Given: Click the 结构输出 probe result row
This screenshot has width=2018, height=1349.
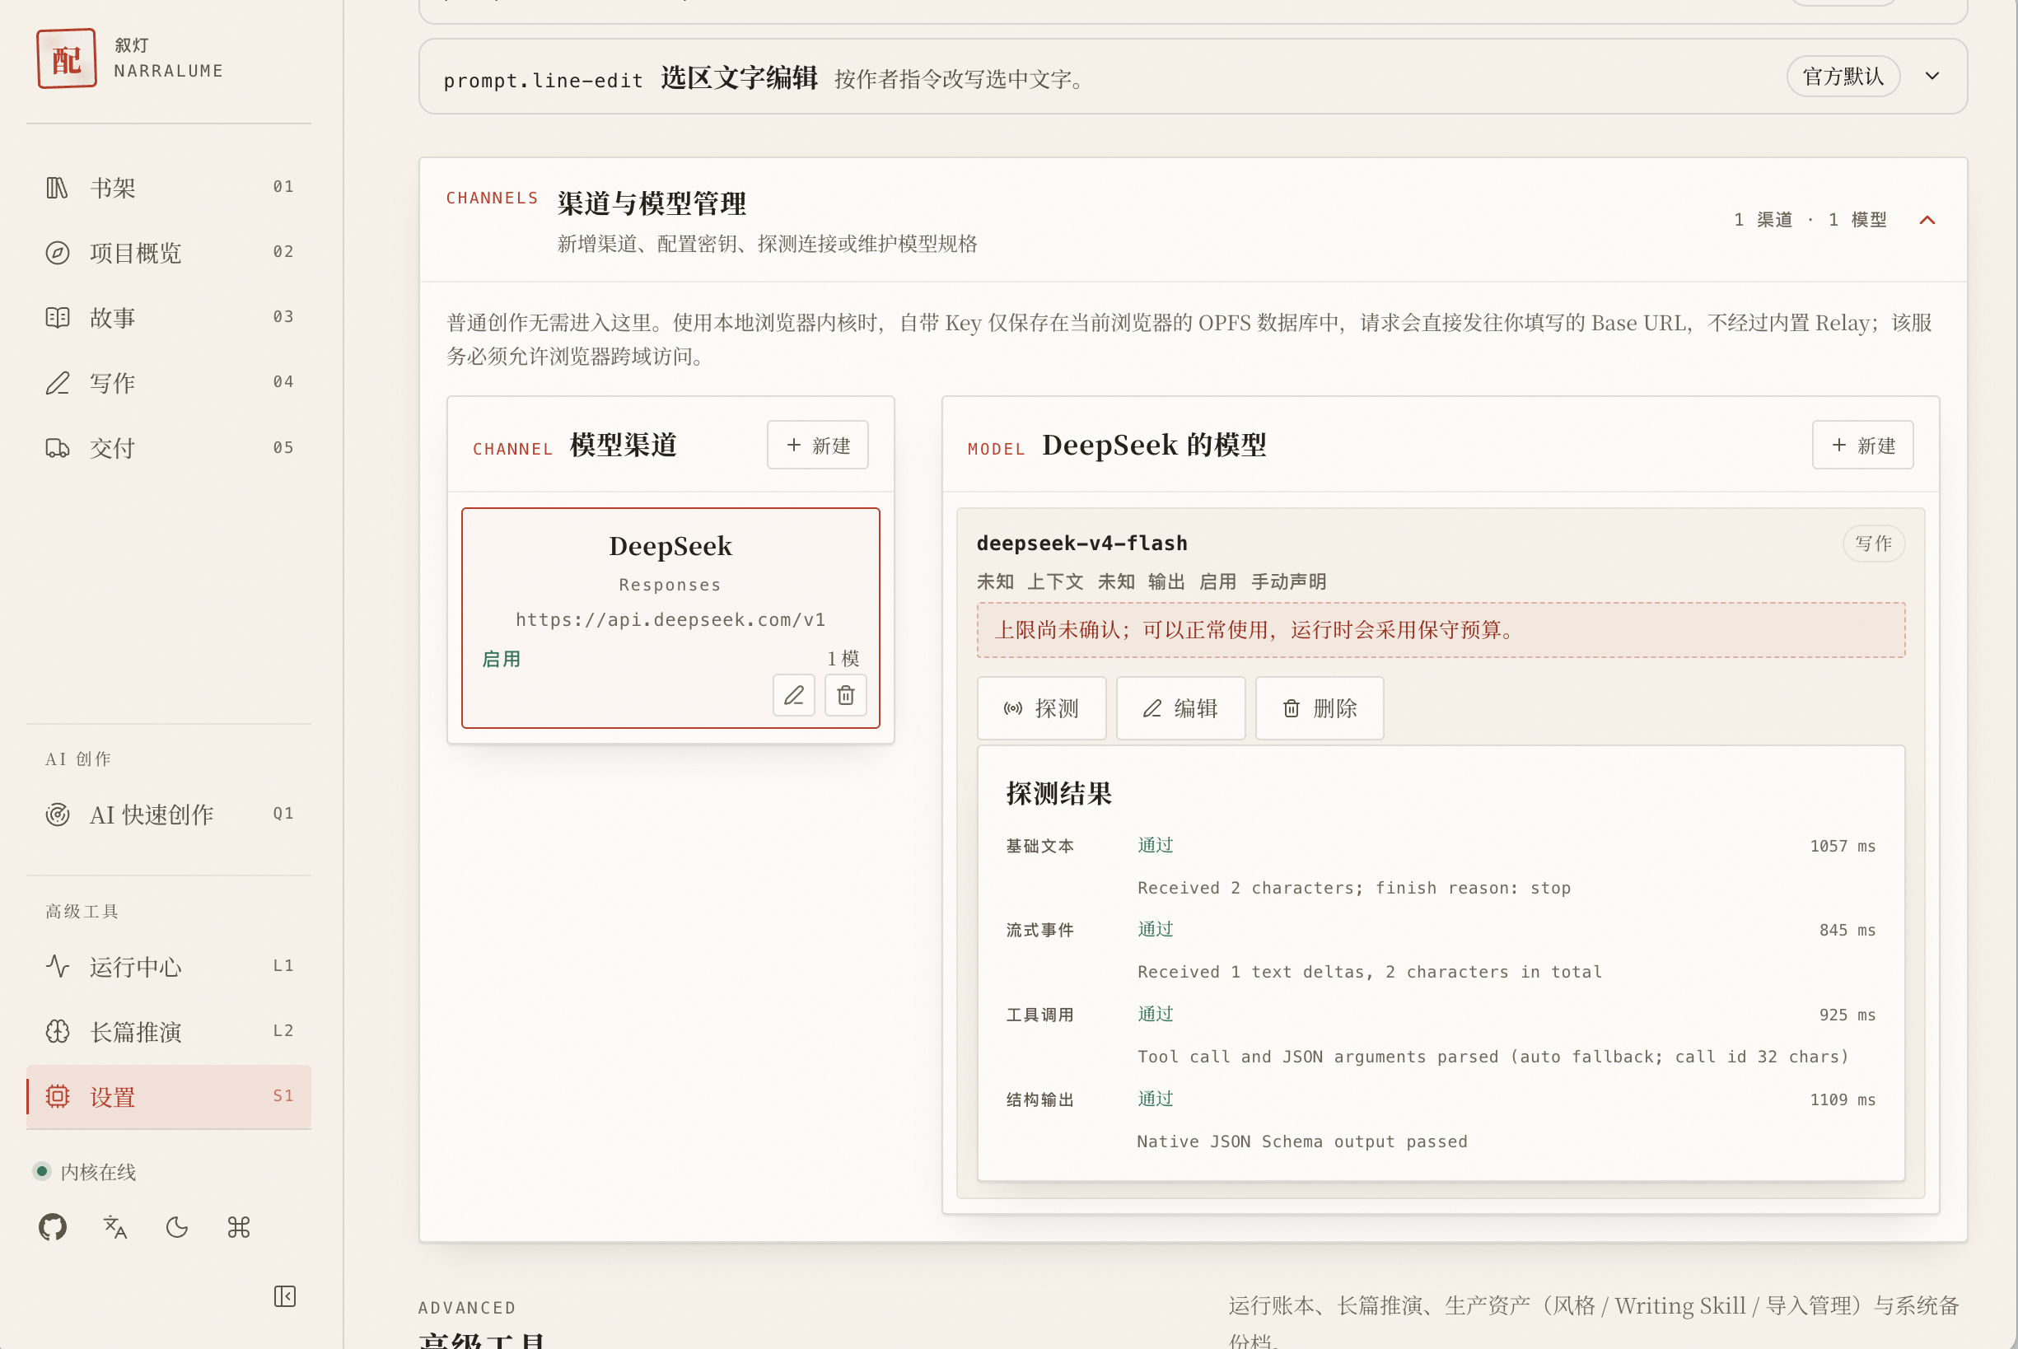Looking at the screenshot, I should click(x=1441, y=1120).
